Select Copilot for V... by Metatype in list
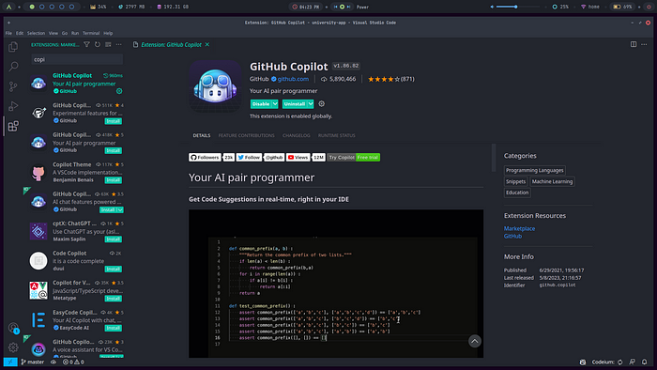This screenshot has height=370, width=657. click(76, 290)
